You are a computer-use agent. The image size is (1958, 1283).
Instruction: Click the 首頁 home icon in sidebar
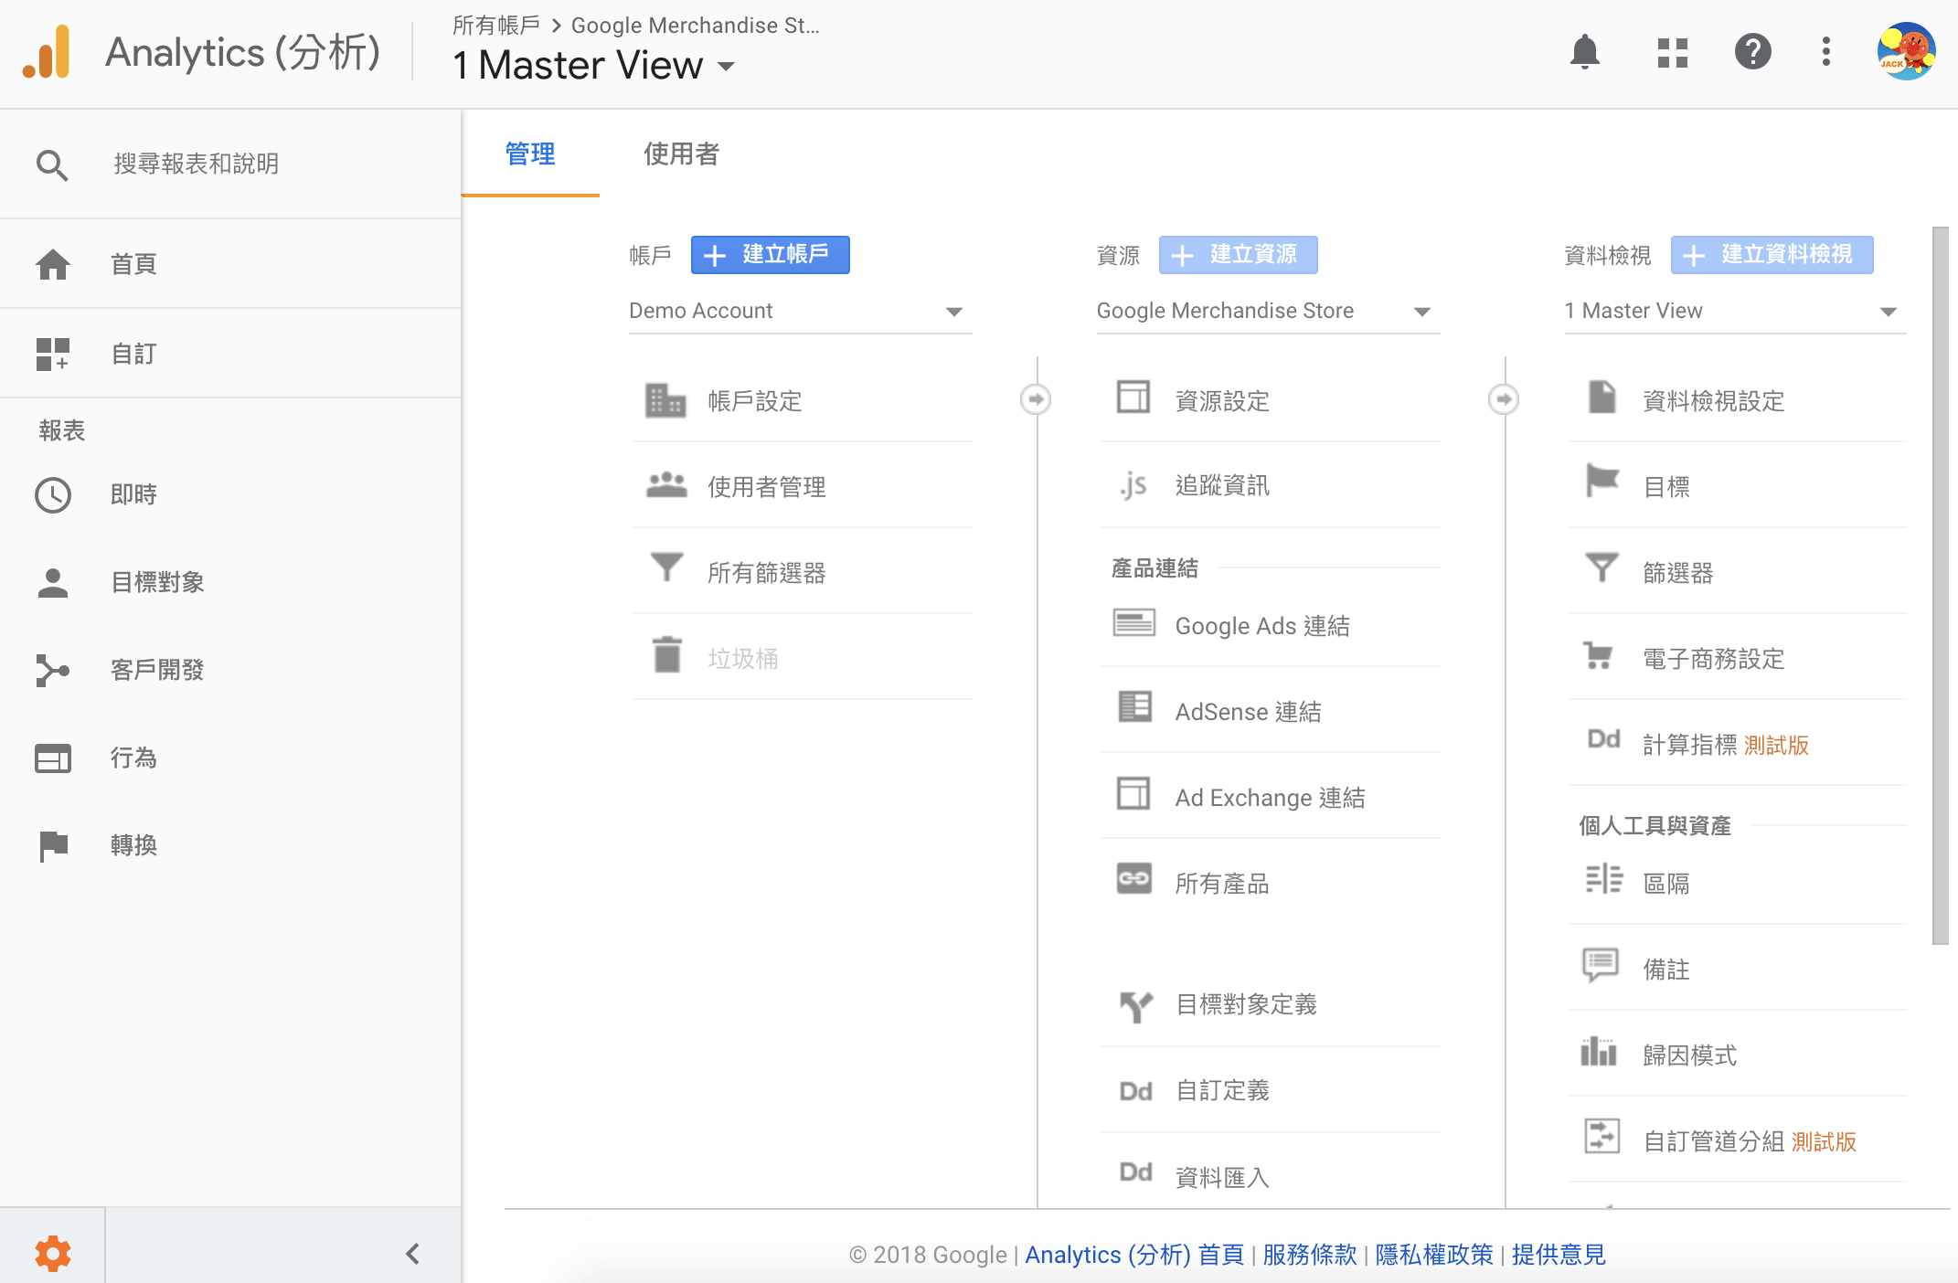tap(53, 264)
